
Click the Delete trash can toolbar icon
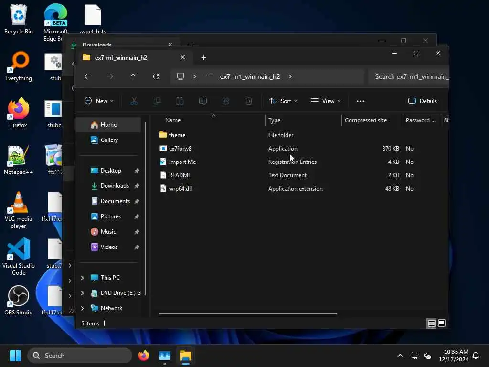click(248, 101)
